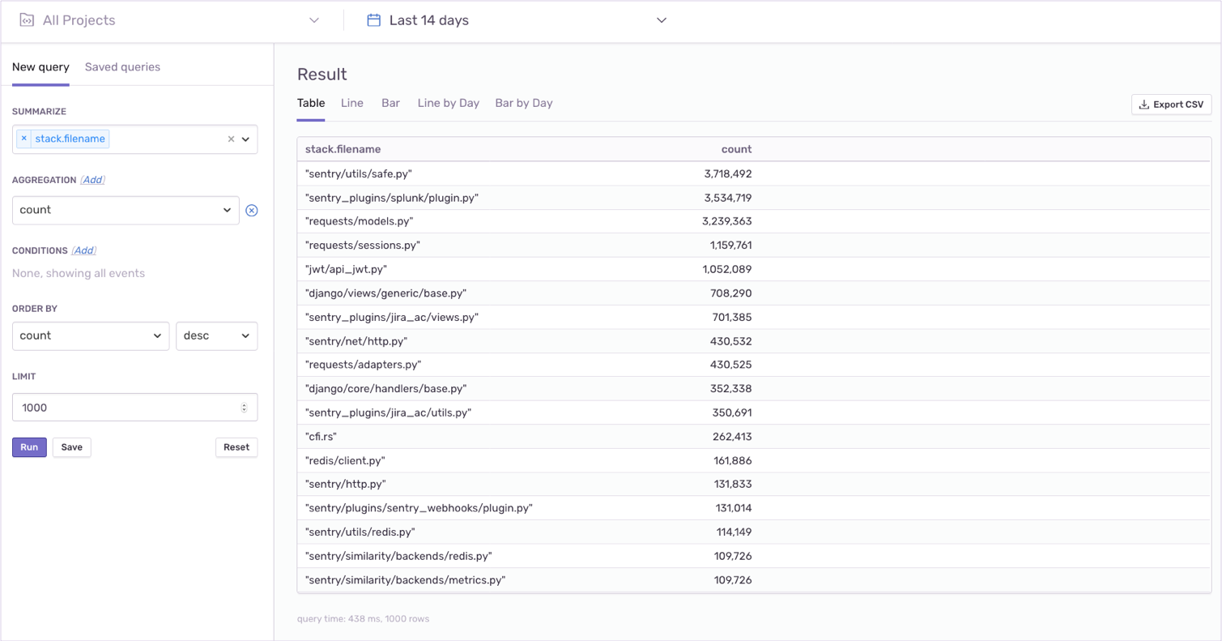Screen dimensions: 1222x641
Task: Open the Summarize field dropdown arrow
Action: [246, 139]
